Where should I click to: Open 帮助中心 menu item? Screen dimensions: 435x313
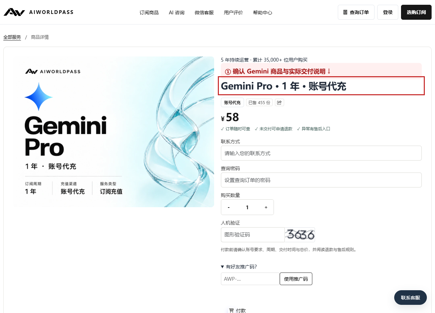263,13
